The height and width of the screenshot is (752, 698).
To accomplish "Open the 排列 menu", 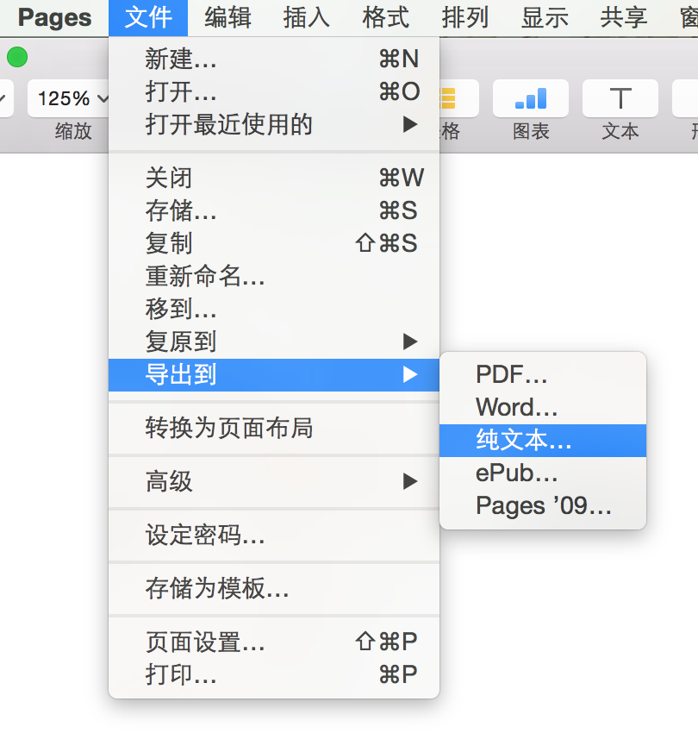I will point(465,18).
